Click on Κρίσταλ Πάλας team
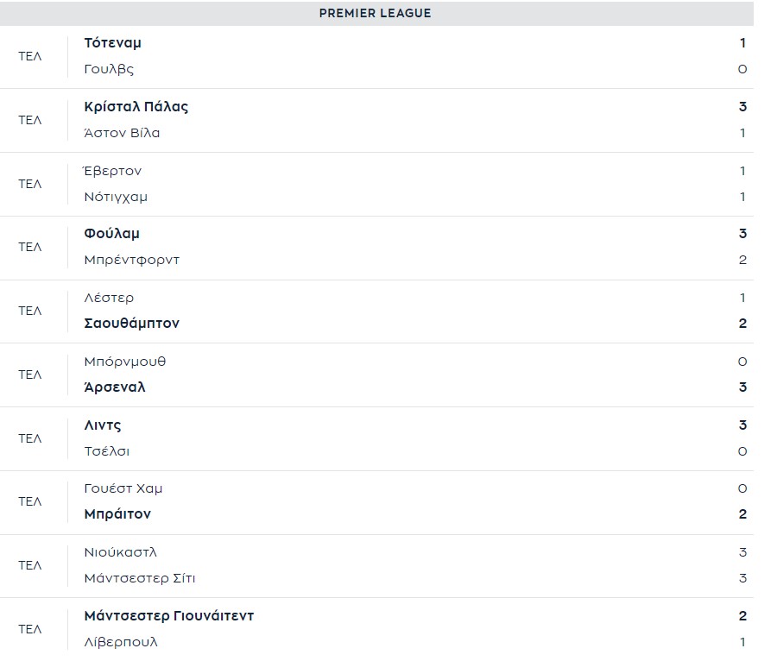Image resolution: width=777 pixels, height=661 pixels. pos(136,107)
